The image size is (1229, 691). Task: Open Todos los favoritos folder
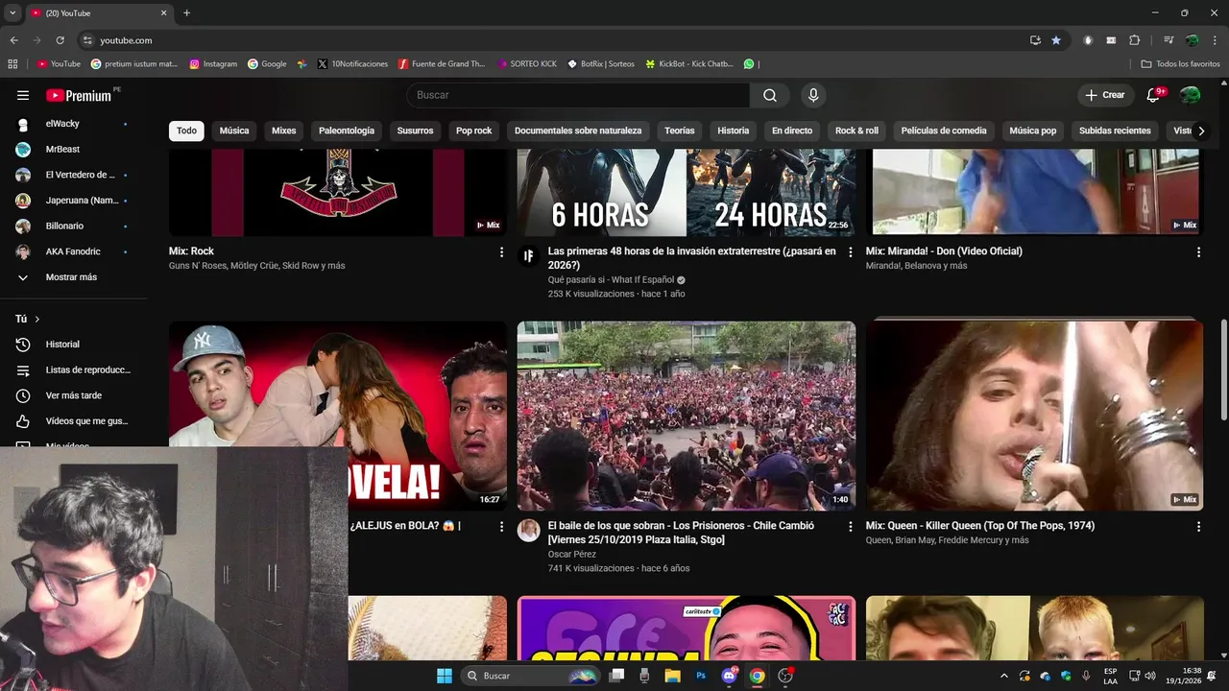click(x=1180, y=64)
